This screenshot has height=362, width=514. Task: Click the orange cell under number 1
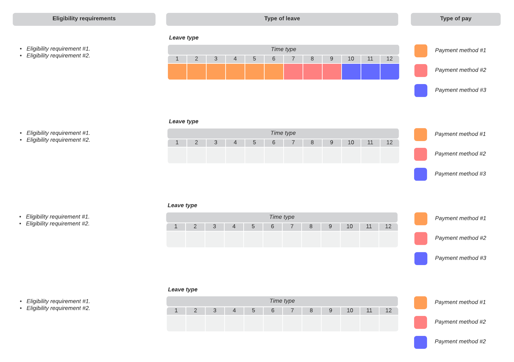[177, 71]
